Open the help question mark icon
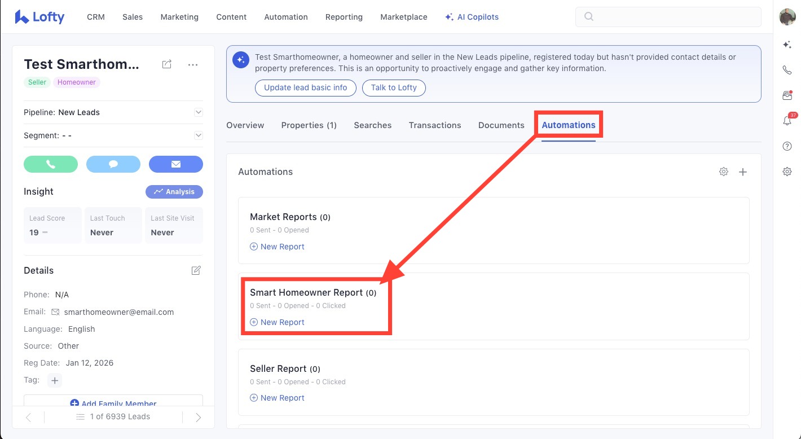 (787, 146)
